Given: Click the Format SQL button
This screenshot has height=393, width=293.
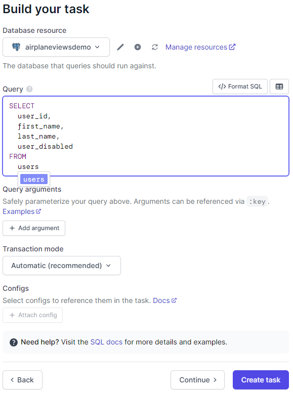Looking at the screenshot, I should click(240, 86).
